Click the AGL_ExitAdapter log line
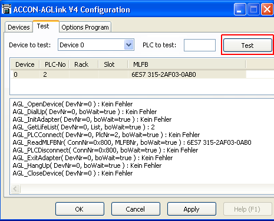This screenshot has width=274, height=221. pos(93,158)
